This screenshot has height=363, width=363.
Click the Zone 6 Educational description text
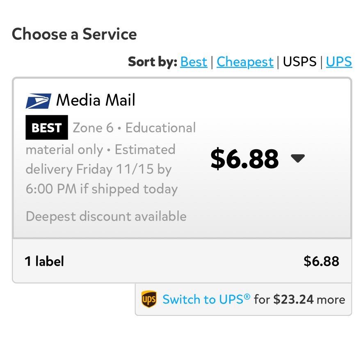(134, 128)
